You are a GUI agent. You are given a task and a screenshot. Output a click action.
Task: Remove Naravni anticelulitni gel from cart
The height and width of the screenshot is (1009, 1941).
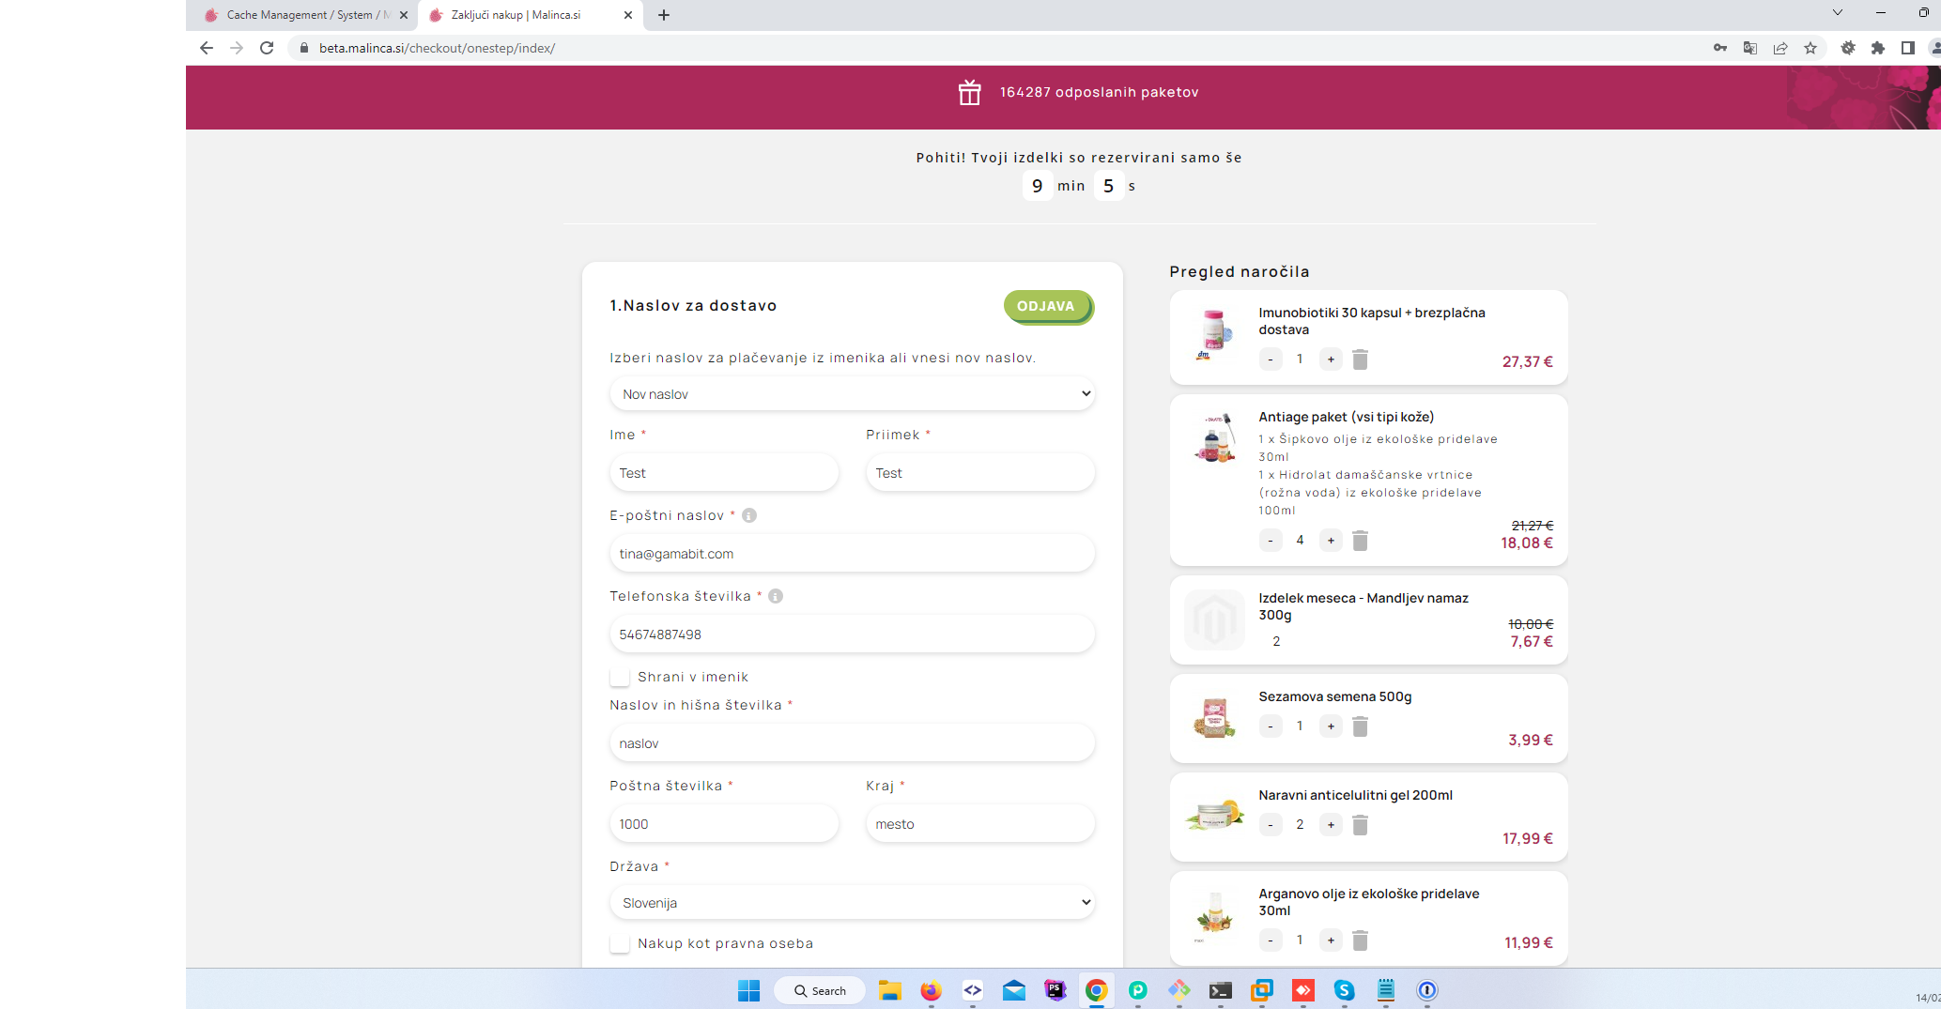pos(1360,825)
